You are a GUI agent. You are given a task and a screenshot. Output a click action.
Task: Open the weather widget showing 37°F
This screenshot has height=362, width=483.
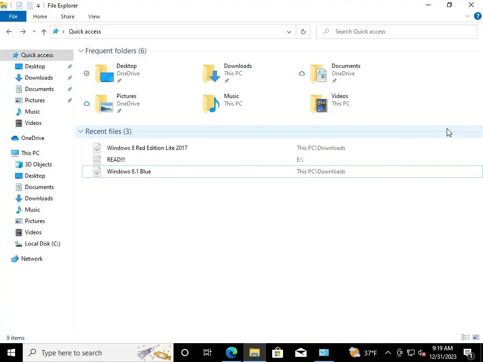coord(363,353)
